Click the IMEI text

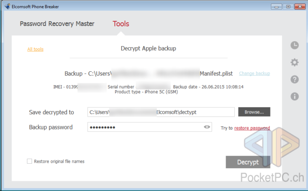pyautogui.click(x=65, y=86)
